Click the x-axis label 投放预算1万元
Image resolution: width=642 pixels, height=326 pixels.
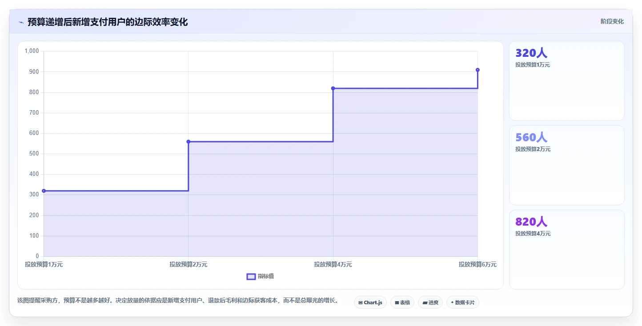point(44,264)
